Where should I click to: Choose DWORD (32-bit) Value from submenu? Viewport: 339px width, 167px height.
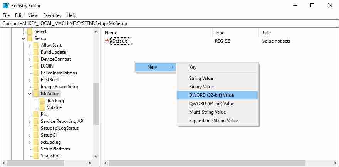click(x=211, y=95)
